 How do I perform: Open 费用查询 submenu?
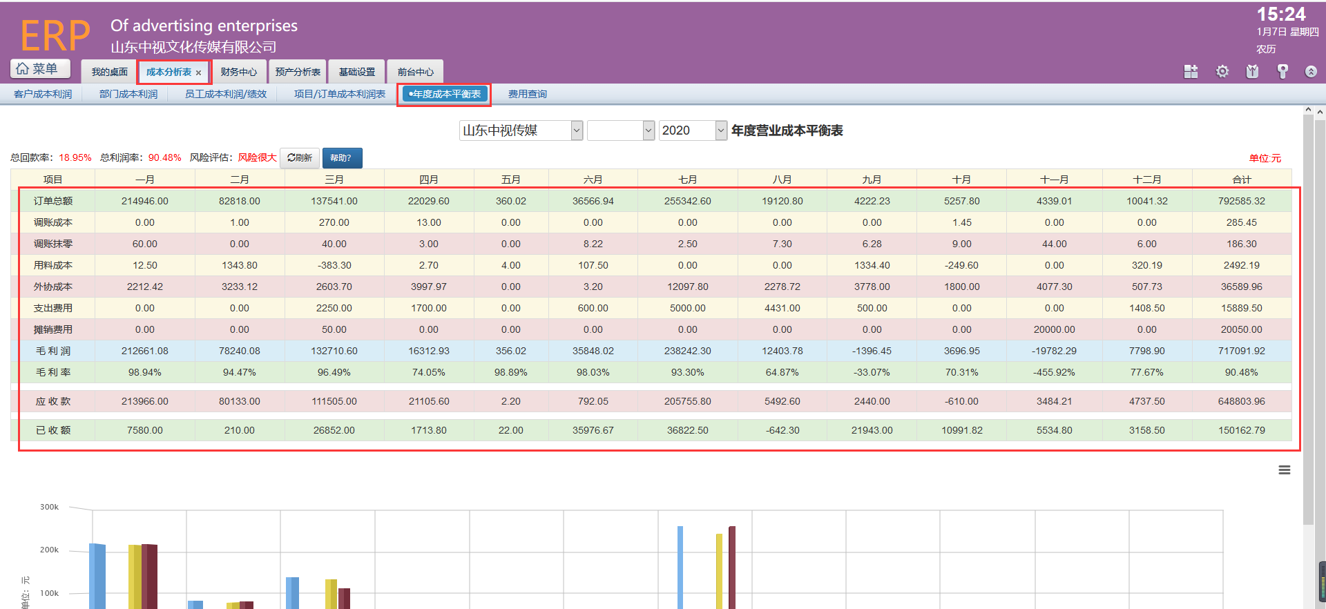point(528,94)
